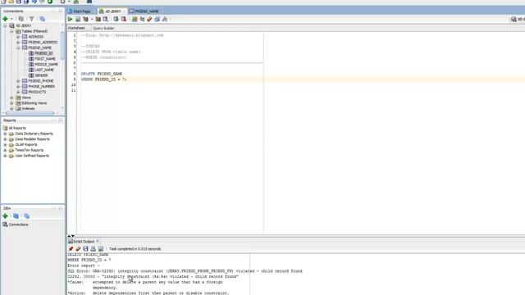Screen dimensions: 525x295
Task: Click the third icon in DBA panel toolbar
Action: 26,216
